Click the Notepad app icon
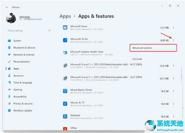The image size is (185, 133). pos(65,117)
